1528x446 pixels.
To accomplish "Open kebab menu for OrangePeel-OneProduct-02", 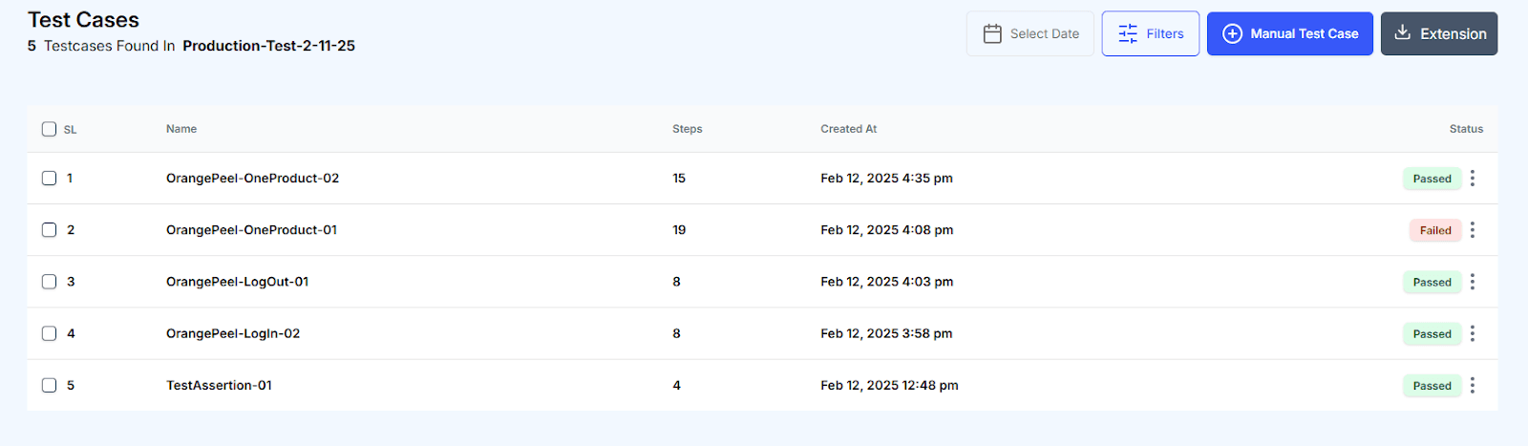I will coord(1473,179).
